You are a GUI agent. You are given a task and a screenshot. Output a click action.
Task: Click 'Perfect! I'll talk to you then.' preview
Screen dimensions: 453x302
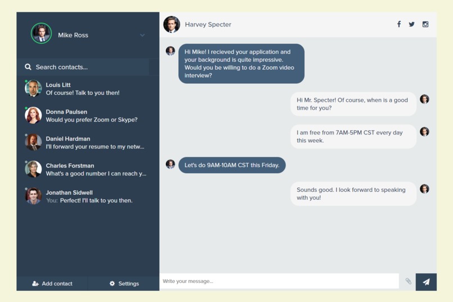point(96,201)
